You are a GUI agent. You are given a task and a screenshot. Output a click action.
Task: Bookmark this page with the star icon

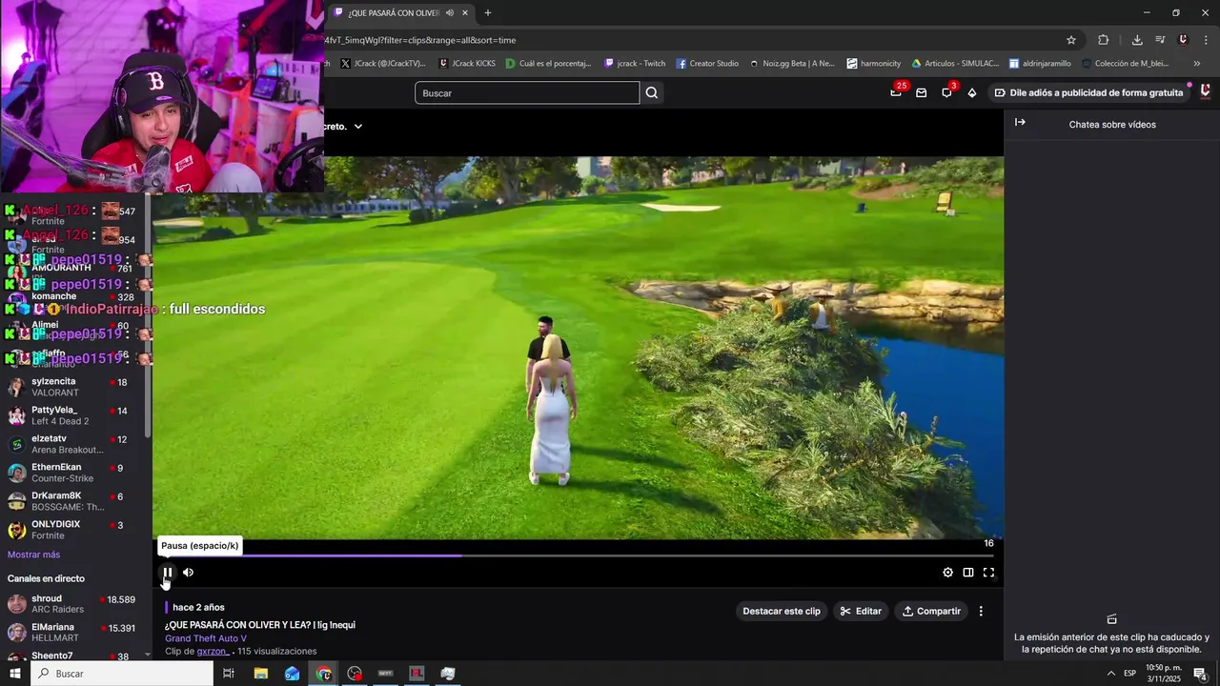click(x=1071, y=40)
